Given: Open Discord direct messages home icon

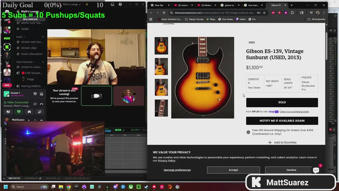Looking at the screenshot, I should [x=7, y=12].
